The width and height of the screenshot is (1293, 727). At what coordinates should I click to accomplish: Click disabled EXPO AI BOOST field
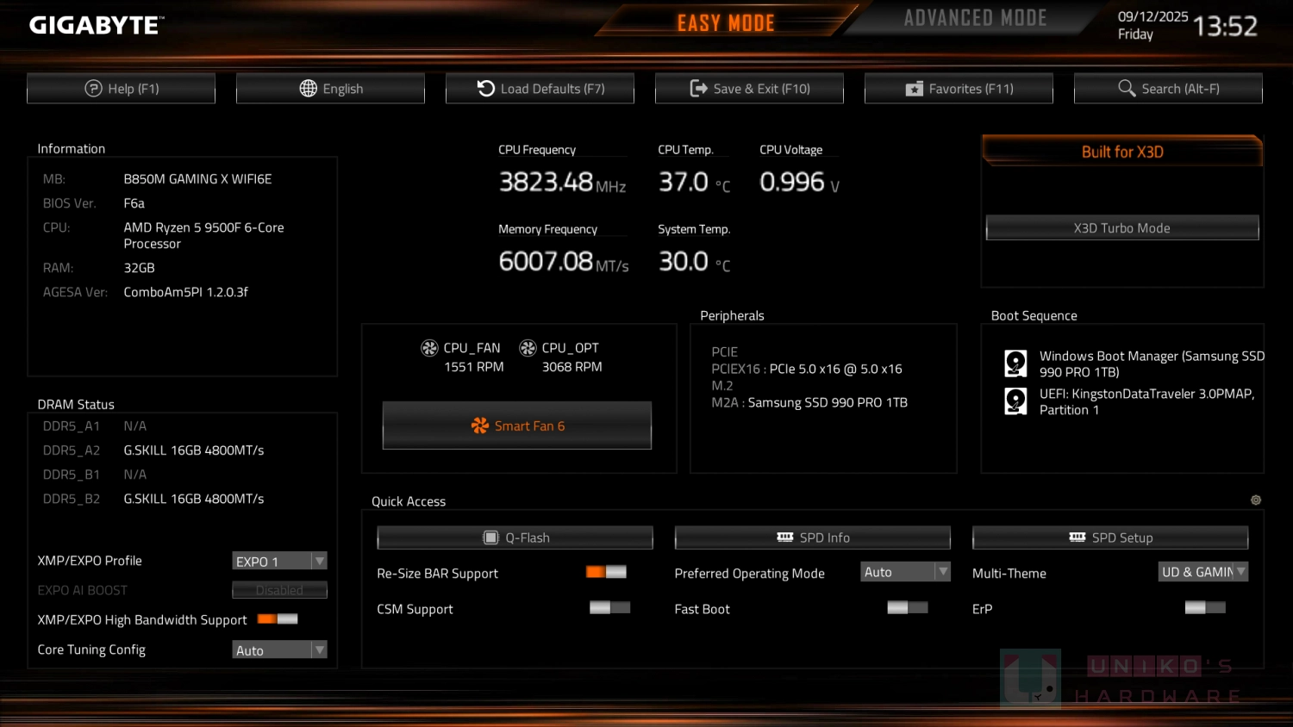[279, 590]
